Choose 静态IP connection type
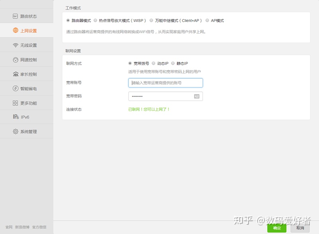319x234 pixels. pyautogui.click(x=172, y=63)
